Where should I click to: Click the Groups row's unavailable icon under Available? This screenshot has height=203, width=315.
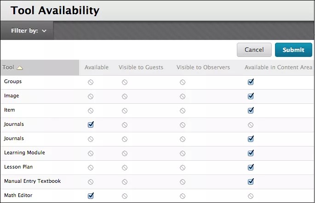[x=91, y=82]
